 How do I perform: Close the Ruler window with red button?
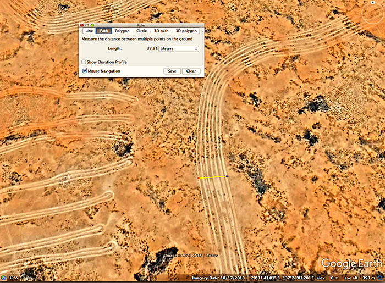click(x=82, y=25)
